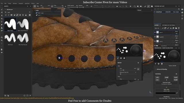
Task: Toggle the height channel button
Action: click(x=176, y=80)
